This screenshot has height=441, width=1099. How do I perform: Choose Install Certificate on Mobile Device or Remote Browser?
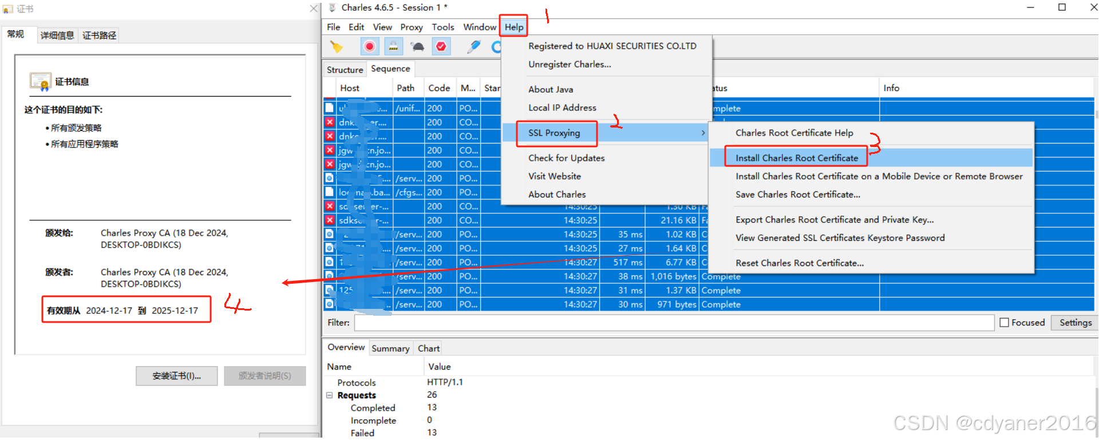point(879,176)
